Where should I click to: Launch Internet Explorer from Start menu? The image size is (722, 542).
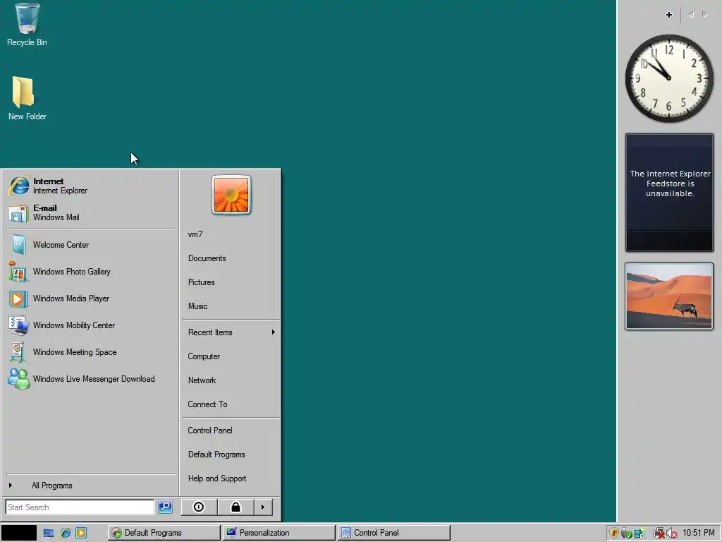tap(91, 186)
